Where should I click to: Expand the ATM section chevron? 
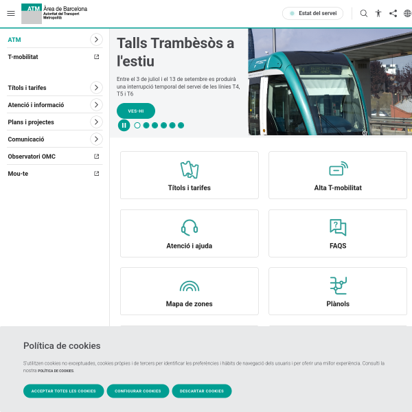point(96,40)
